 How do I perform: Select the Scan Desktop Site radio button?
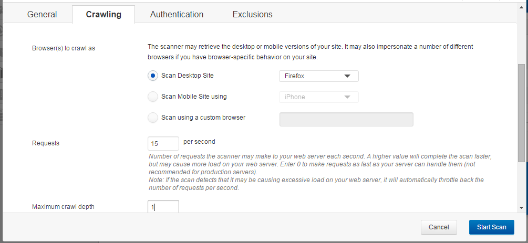point(153,76)
